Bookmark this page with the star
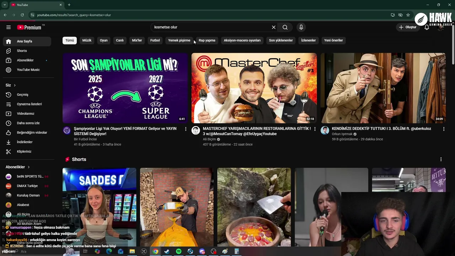This screenshot has height=256, width=455. [408, 15]
